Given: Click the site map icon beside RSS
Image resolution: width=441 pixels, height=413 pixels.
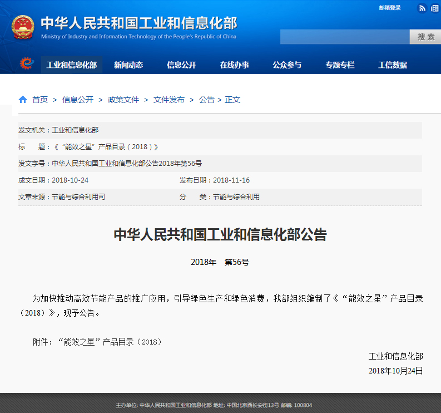Looking at the screenshot, I should (x=433, y=8).
